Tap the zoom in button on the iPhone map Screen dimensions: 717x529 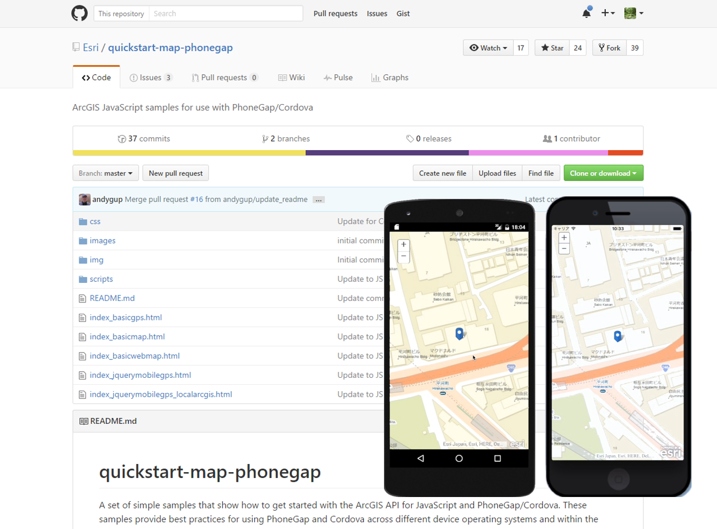[x=564, y=238]
